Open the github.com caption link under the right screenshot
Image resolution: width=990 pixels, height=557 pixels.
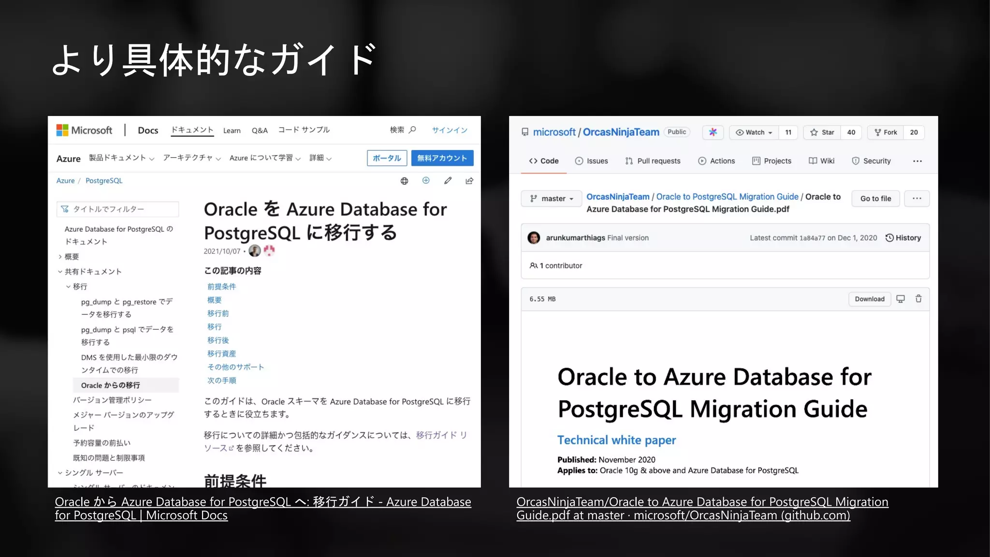702,509
